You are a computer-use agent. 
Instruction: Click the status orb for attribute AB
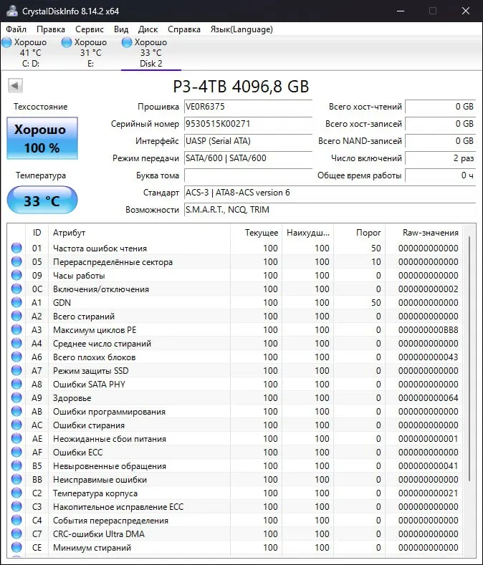pos(16,411)
